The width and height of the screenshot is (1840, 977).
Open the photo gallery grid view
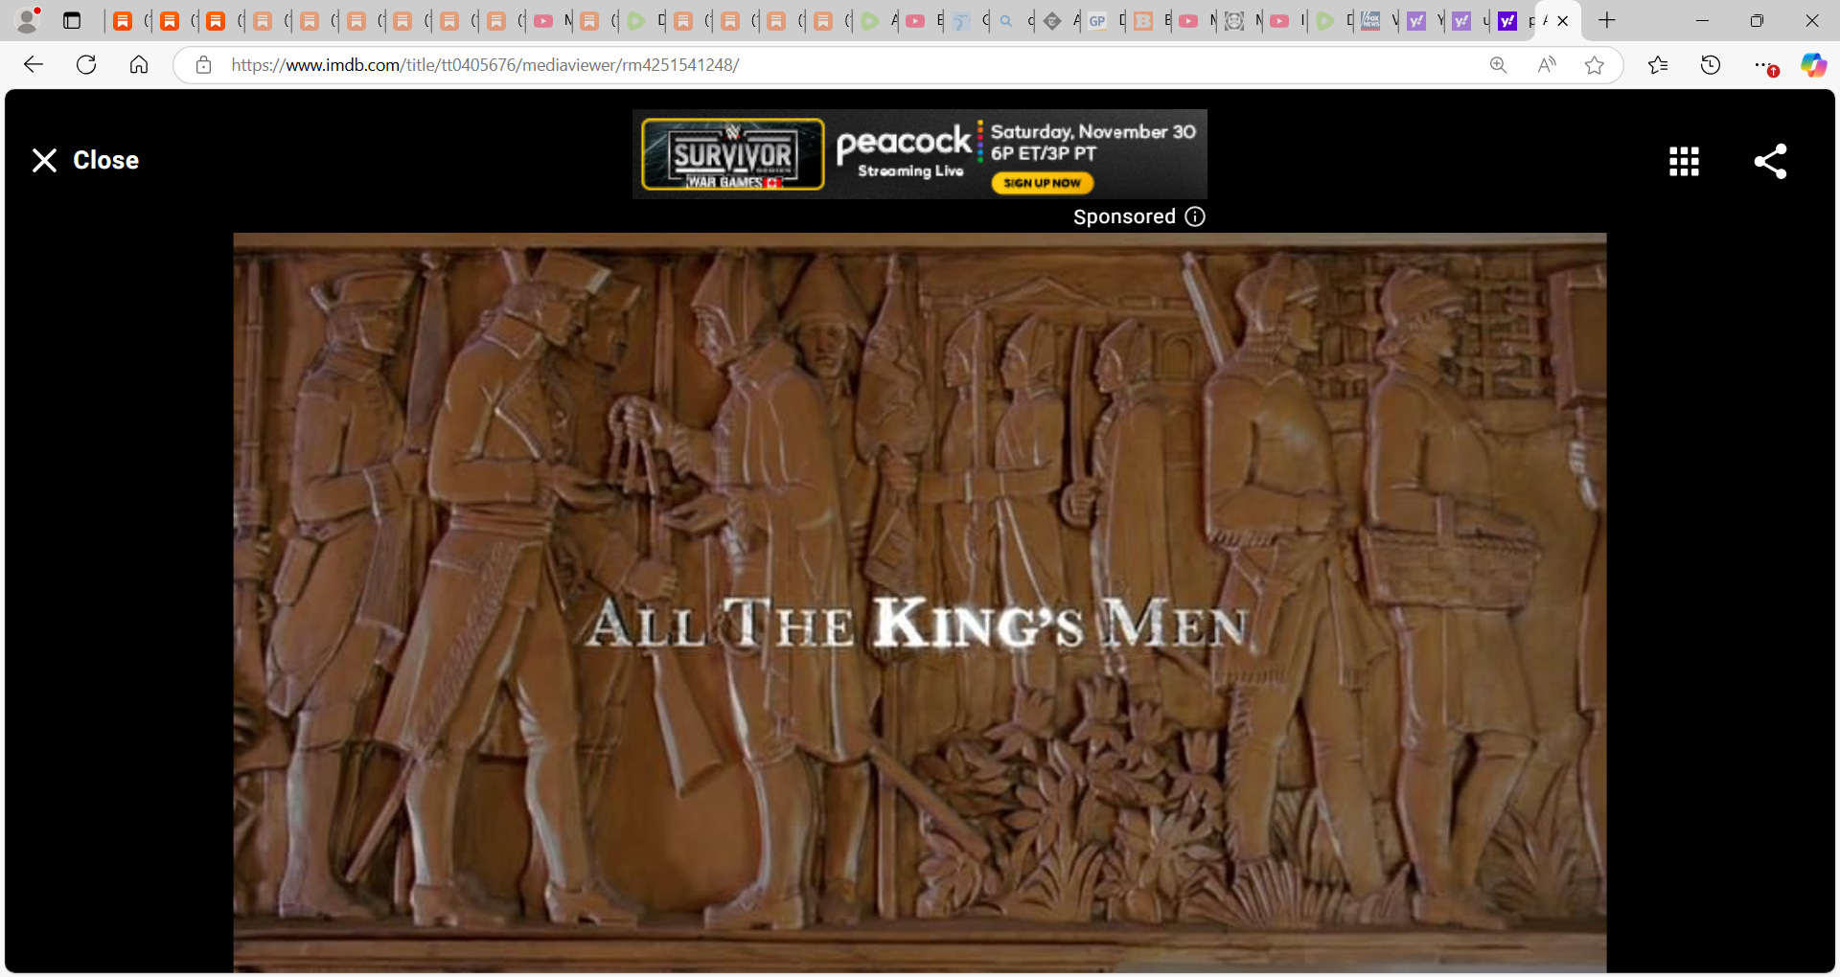(x=1684, y=161)
